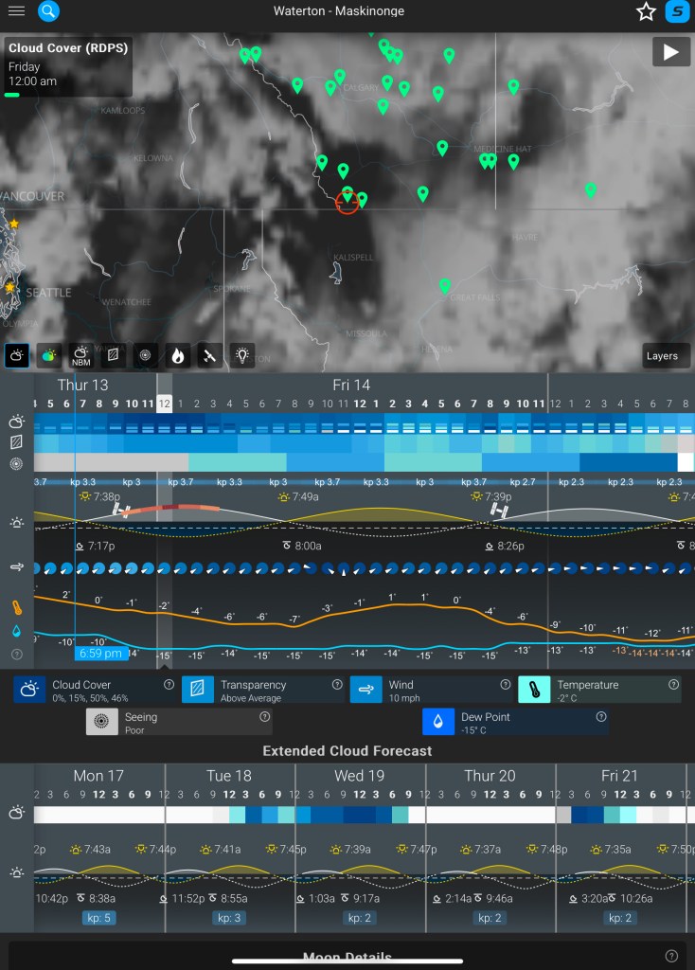This screenshot has width=695, height=970.
Task: Toggle the light pollution bulb layer
Action: click(242, 355)
